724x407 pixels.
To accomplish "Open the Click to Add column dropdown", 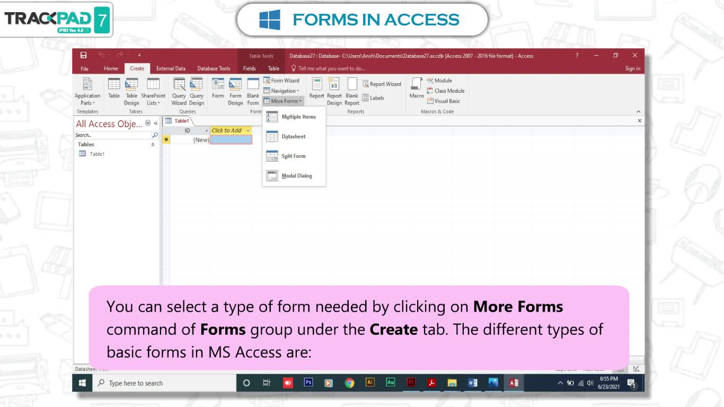I will (x=248, y=130).
